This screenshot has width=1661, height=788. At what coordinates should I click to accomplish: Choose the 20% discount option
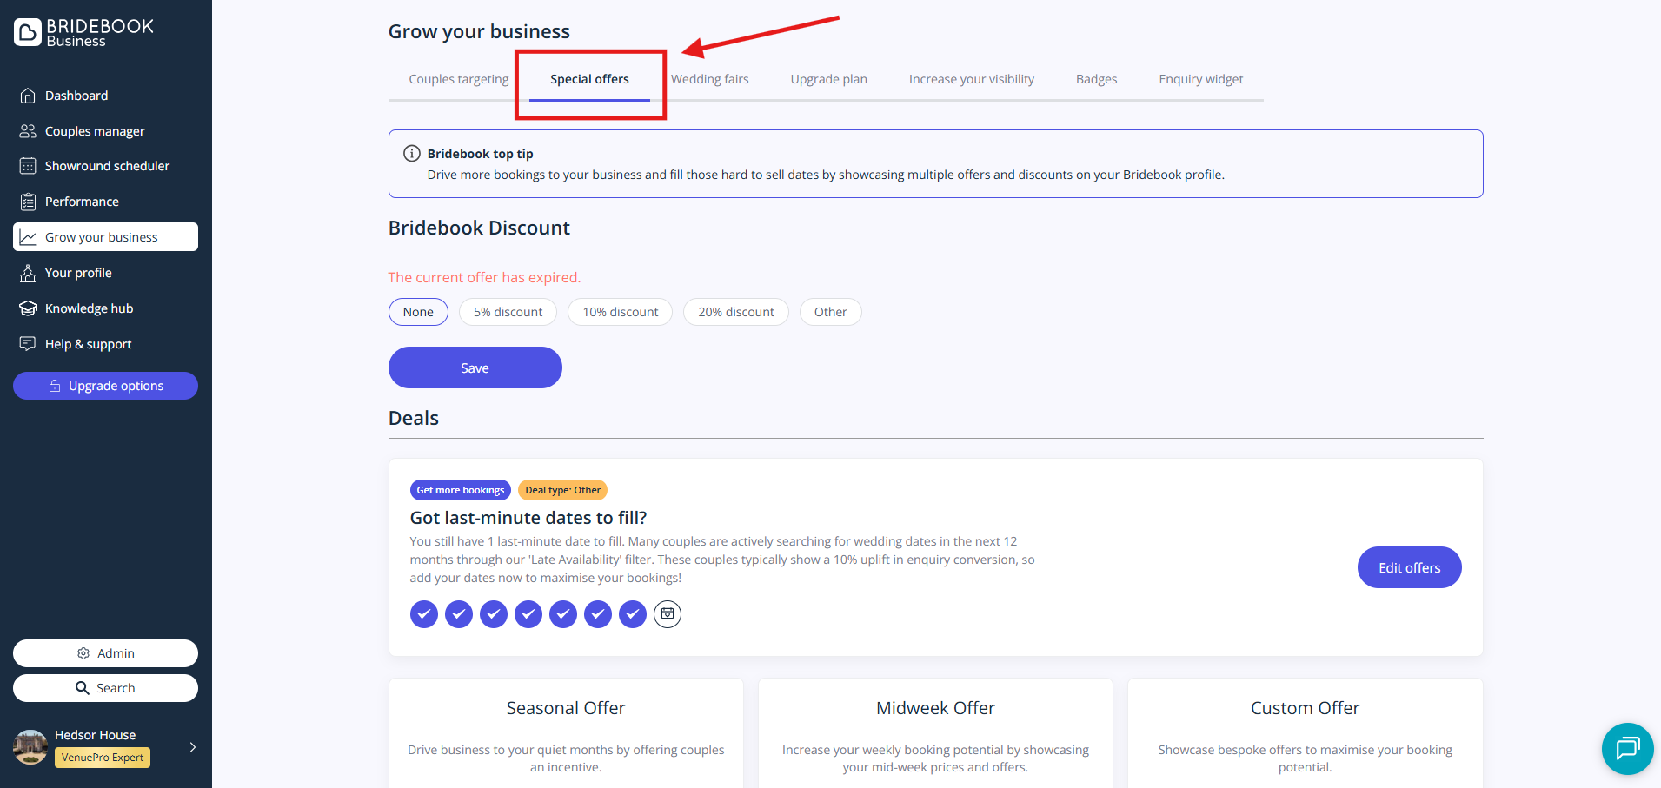735,312
